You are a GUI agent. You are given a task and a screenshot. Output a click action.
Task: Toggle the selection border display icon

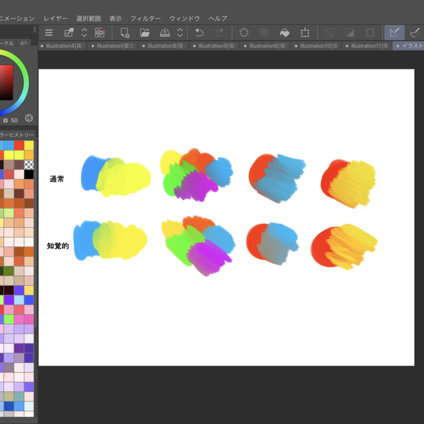pyautogui.click(x=370, y=33)
